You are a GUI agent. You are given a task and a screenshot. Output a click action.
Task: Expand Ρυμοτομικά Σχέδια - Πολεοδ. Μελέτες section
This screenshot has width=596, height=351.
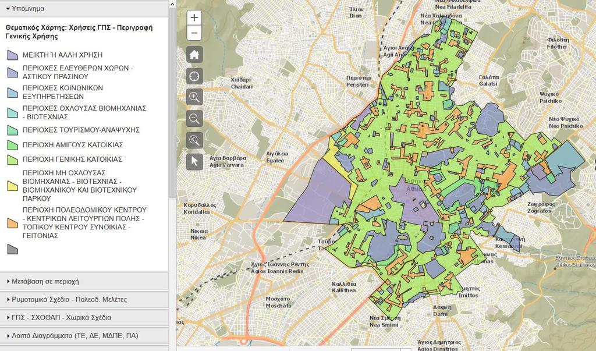click(x=84, y=299)
